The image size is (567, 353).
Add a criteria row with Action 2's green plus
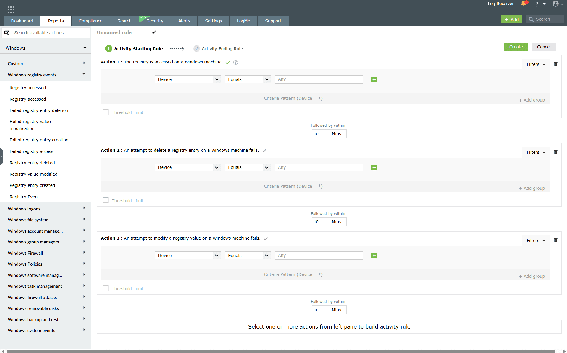click(x=374, y=167)
